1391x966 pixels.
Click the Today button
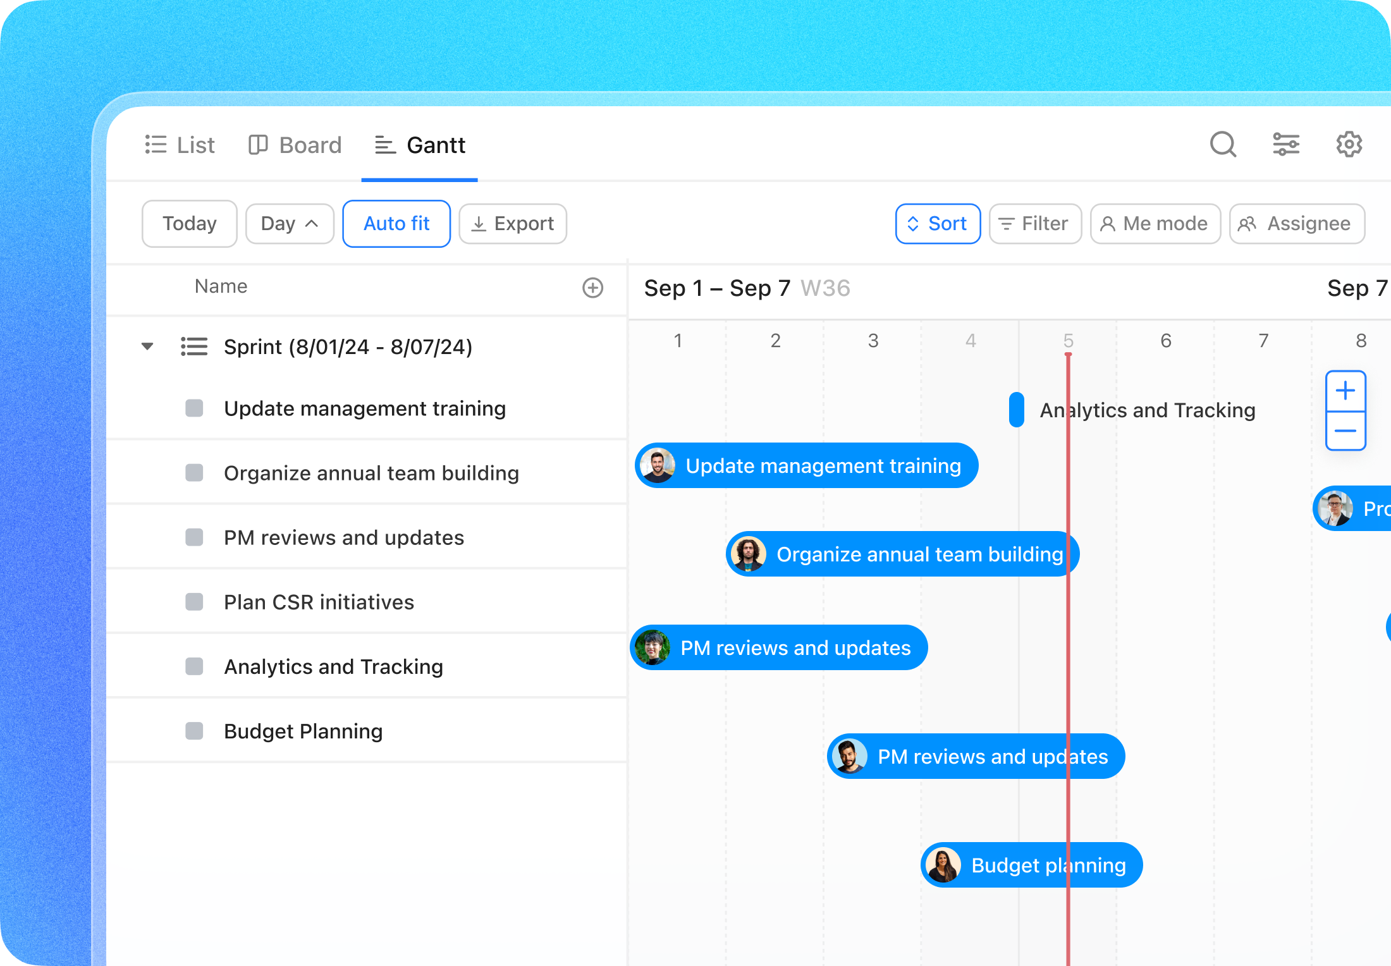(x=188, y=223)
